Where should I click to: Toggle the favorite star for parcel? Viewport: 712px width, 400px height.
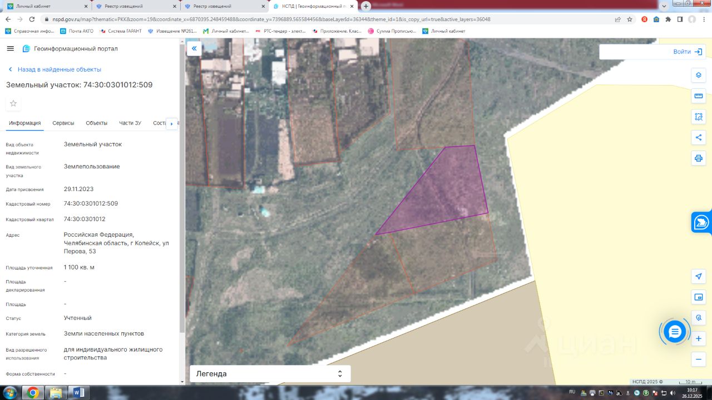pyautogui.click(x=13, y=103)
